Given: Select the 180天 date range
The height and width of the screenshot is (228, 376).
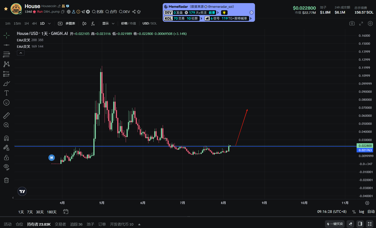Looking at the screenshot, I should pos(52,212).
